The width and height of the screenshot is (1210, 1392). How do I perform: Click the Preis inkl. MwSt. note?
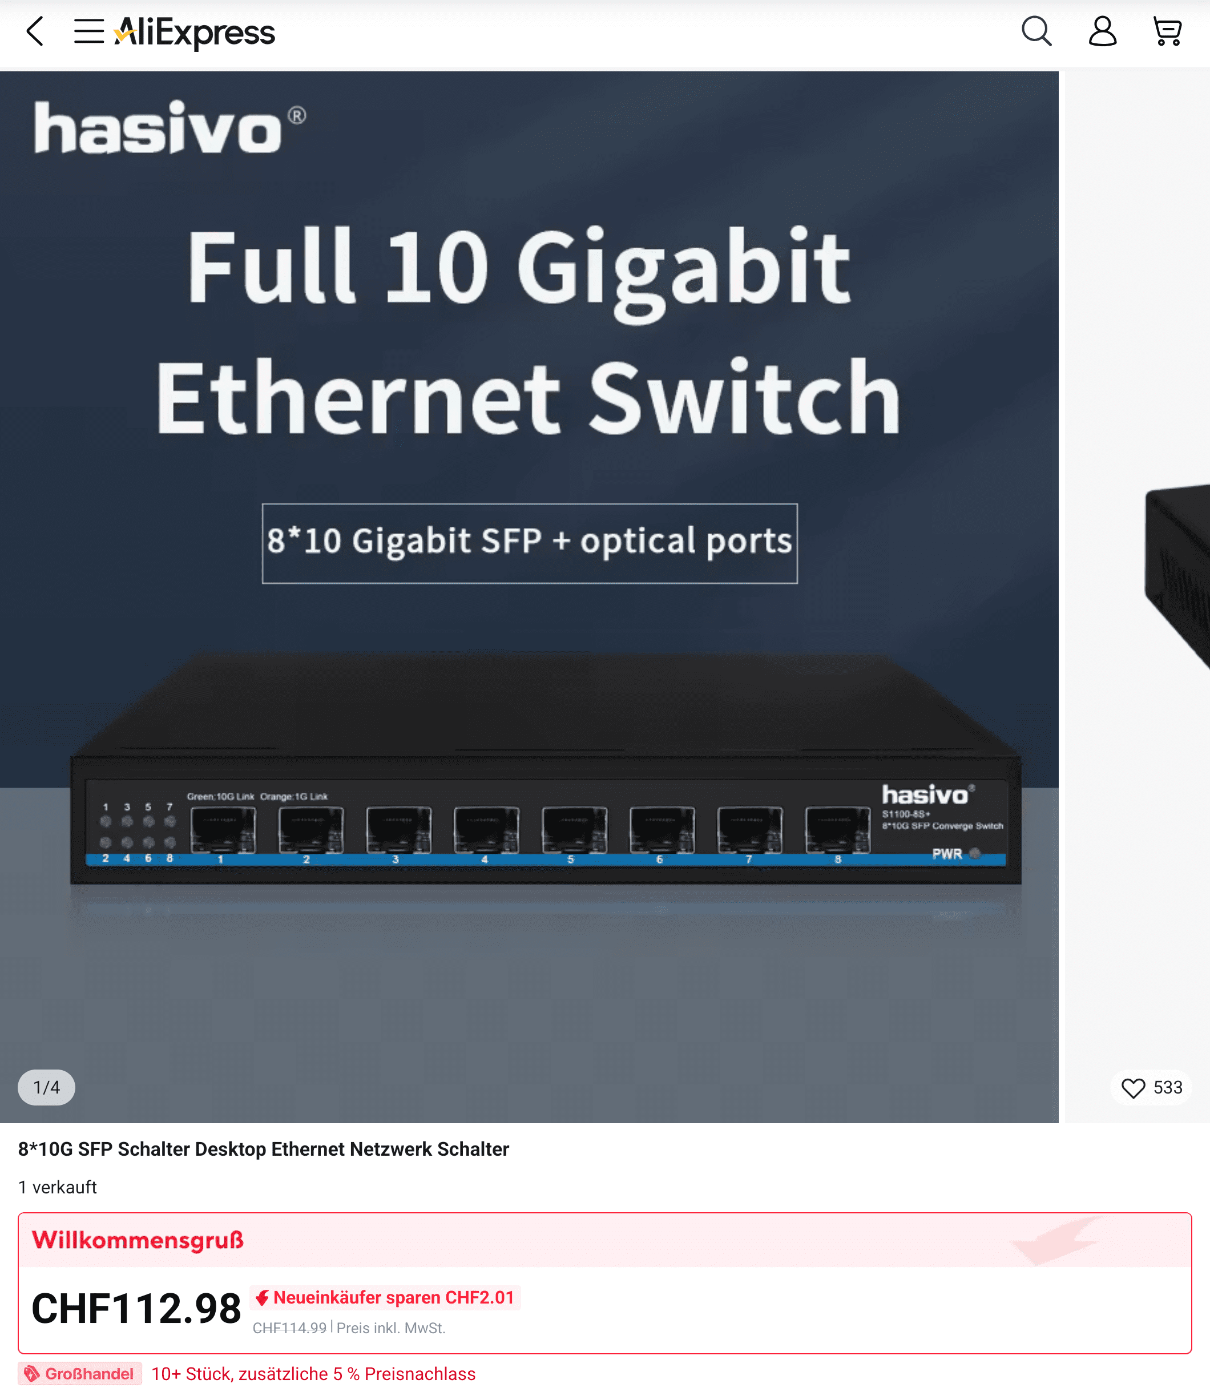391,1328
